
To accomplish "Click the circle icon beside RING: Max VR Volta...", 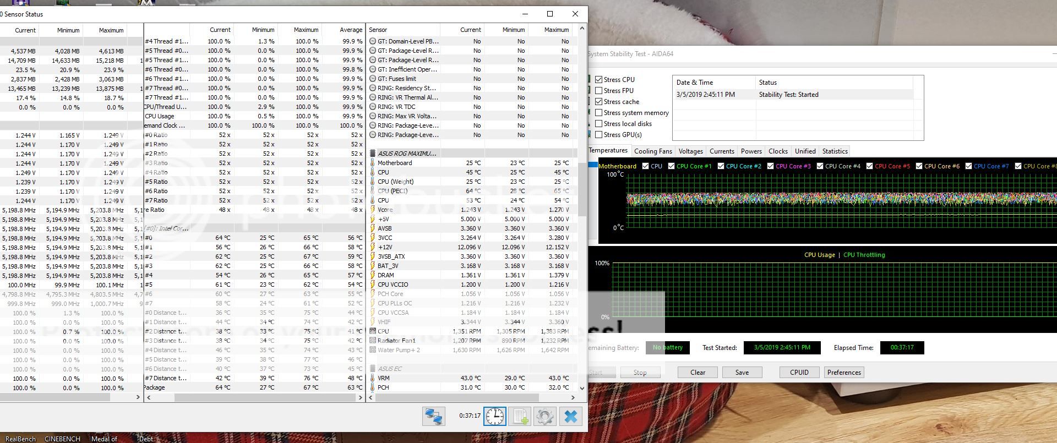I will (373, 116).
